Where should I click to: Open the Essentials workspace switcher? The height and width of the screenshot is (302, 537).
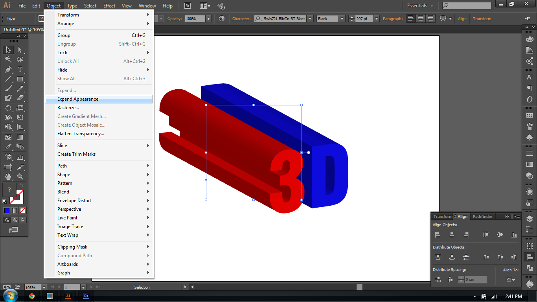419,6
